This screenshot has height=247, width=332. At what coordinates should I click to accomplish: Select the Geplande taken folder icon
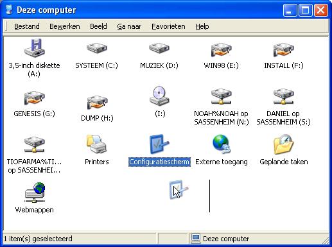(x=284, y=144)
